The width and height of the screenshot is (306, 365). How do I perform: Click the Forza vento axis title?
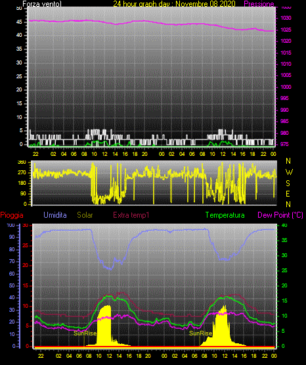coord(42,4)
